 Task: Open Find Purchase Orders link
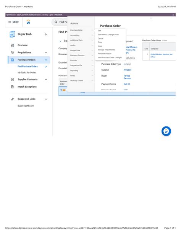27,67
